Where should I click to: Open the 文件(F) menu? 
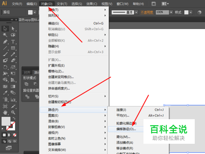point(17,4)
